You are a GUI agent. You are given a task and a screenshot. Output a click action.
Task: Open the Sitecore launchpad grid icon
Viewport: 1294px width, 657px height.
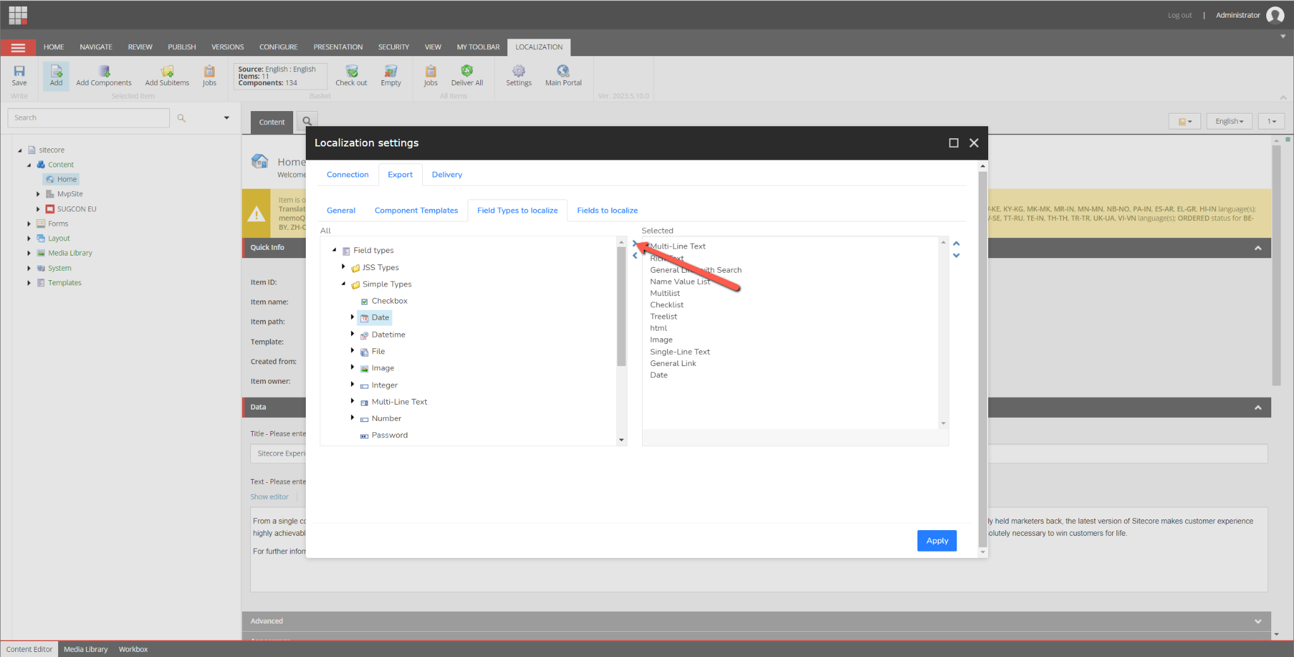18,15
